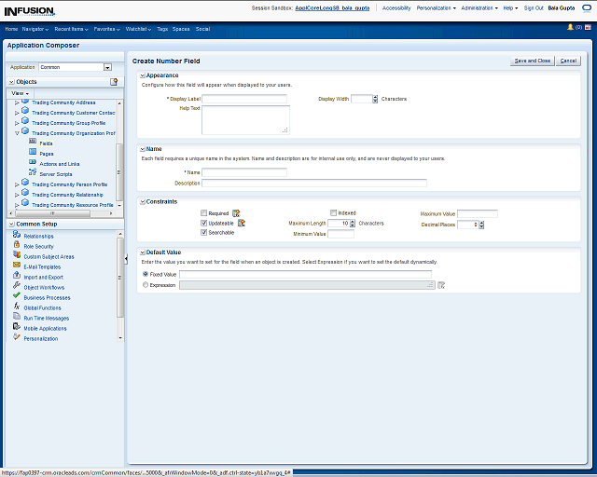Open Server Scripts under Organization Profile
The height and width of the screenshot is (477, 597).
coord(55,174)
